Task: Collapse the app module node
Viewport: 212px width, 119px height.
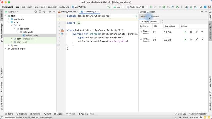Action: [x=5, y=16]
